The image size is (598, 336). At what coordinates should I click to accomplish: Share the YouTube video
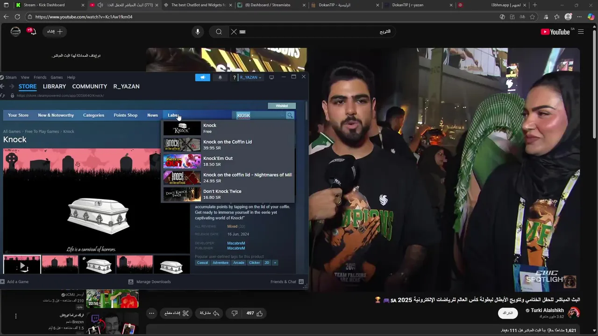coord(210,313)
